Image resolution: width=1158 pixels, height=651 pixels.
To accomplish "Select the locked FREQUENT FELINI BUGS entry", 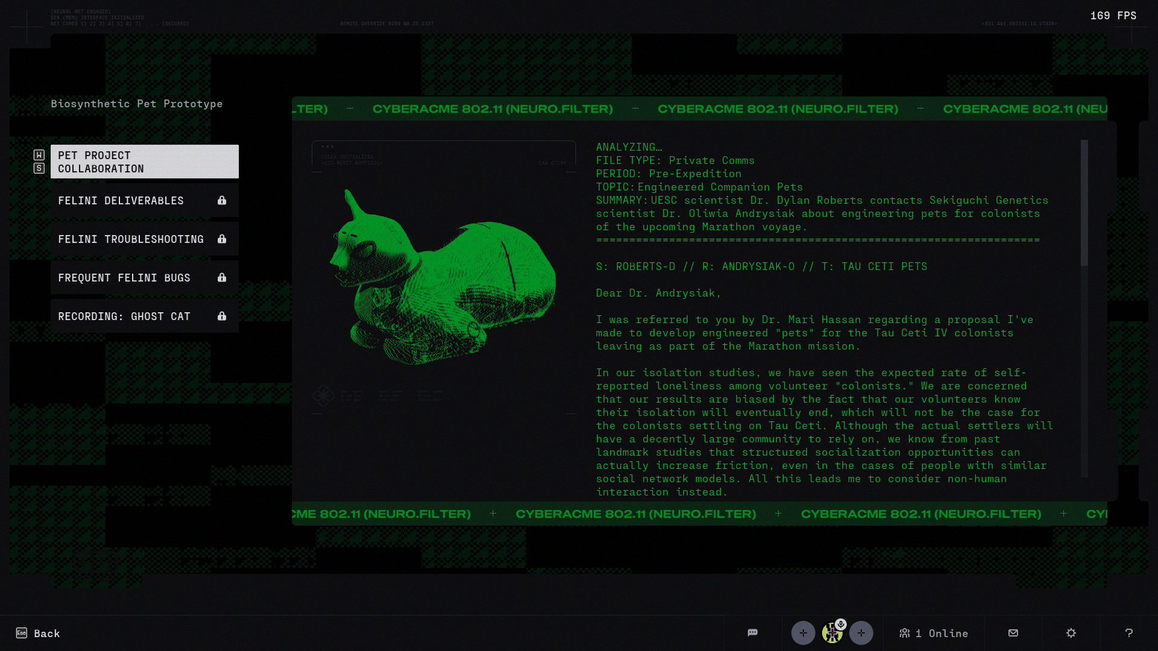I will [144, 277].
